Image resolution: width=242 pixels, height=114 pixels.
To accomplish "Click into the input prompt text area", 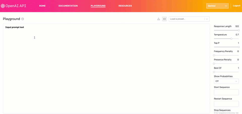I will (106, 68).
